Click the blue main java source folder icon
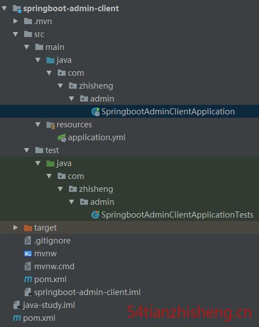The height and width of the screenshot is (327, 259). tap(50, 60)
